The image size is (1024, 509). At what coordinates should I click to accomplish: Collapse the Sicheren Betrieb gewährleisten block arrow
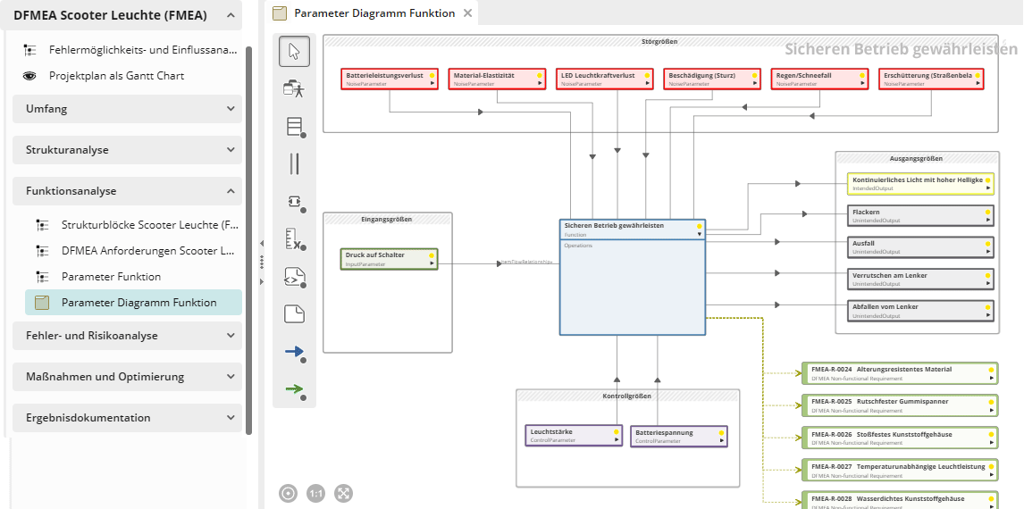click(699, 234)
